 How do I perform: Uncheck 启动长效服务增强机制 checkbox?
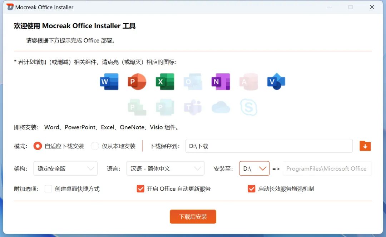(x=252, y=189)
